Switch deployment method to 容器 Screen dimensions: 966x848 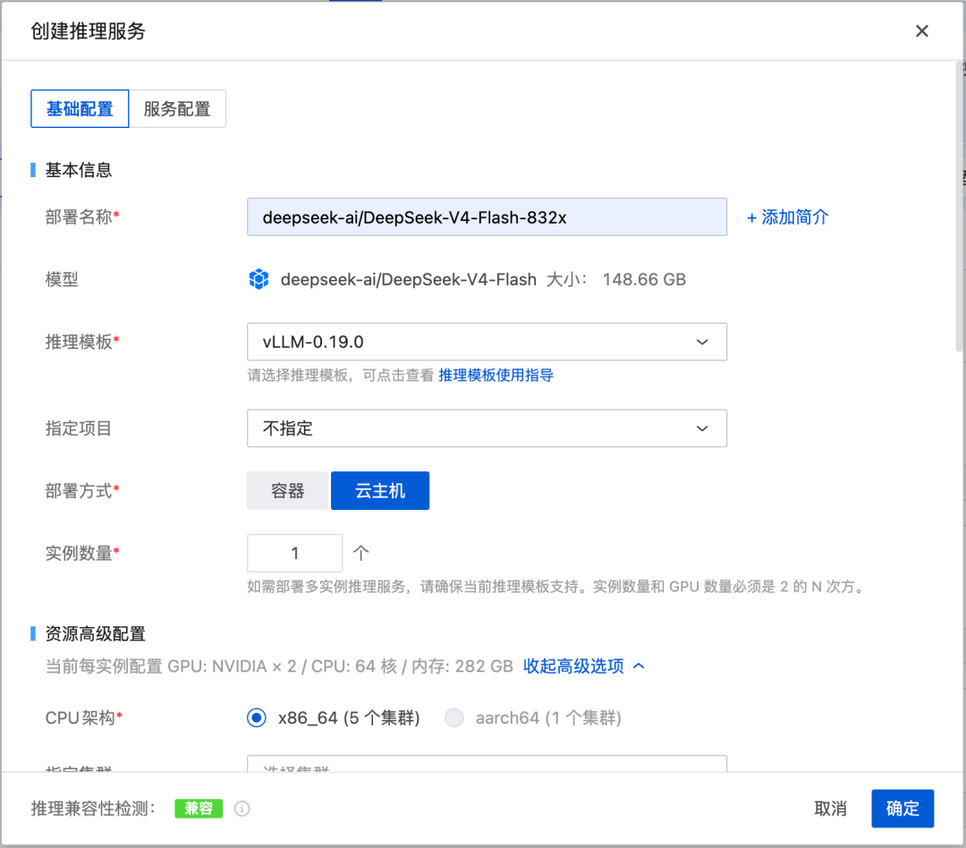point(287,490)
